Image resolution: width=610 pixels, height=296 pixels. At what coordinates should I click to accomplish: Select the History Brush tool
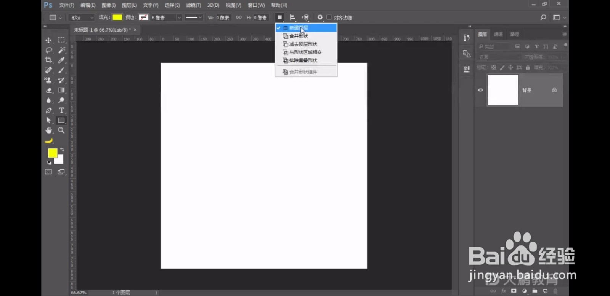click(61, 80)
